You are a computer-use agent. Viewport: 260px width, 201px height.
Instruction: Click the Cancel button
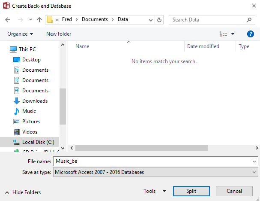234,191
